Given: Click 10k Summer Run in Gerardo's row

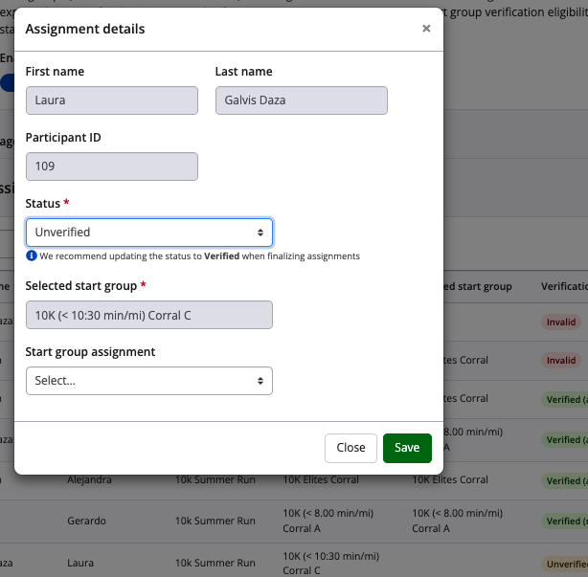Looking at the screenshot, I should pyautogui.click(x=215, y=522).
